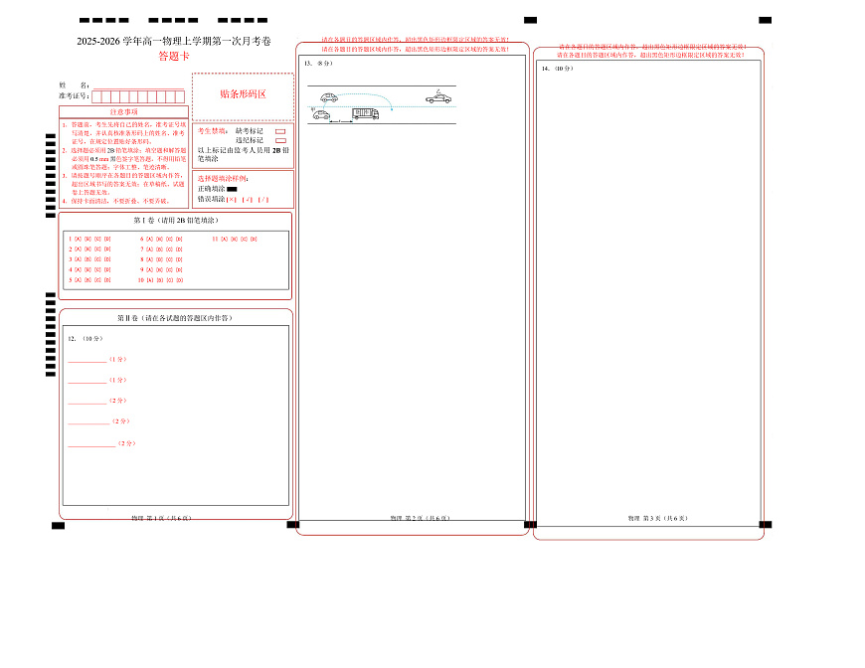This screenshot has width=865, height=668.
Task: Click the blue arrowhead ending the dashed overtaking curve
Action: coord(392,107)
